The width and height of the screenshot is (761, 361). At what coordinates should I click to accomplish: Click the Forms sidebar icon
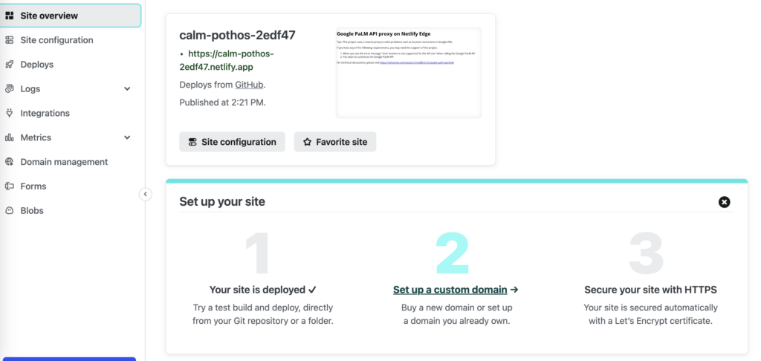[9, 186]
